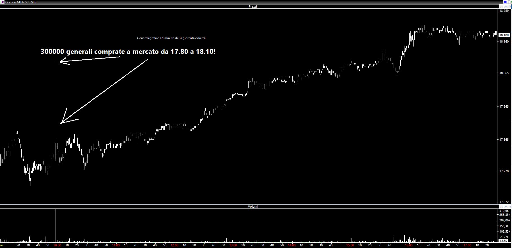Image resolution: width=512 pixels, height=248 pixels.
Task: Click the 17,965 price axis value
Action: pos(504,106)
